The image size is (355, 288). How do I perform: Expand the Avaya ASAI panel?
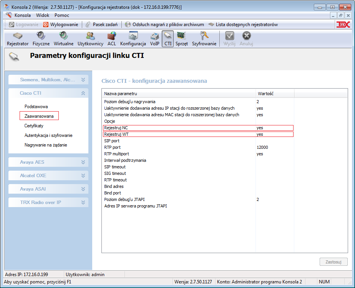click(48, 189)
